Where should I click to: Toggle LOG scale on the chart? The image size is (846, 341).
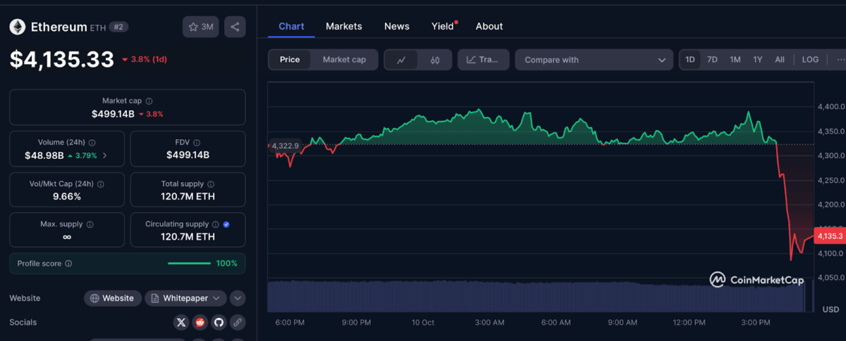(x=810, y=60)
